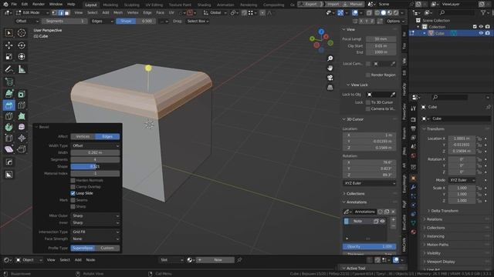
Task: Select the Spin tool
Action: click(8, 127)
